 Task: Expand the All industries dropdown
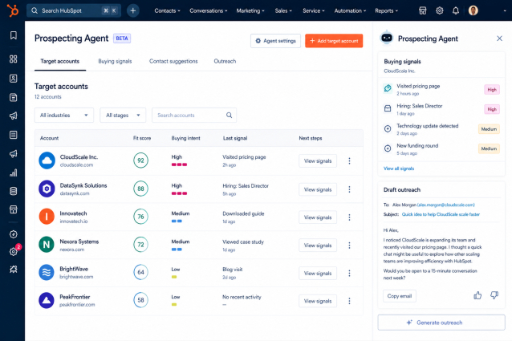point(64,116)
